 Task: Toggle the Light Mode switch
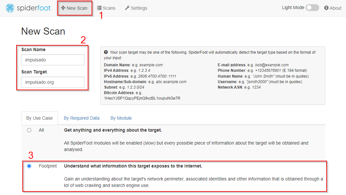pos(312,8)
